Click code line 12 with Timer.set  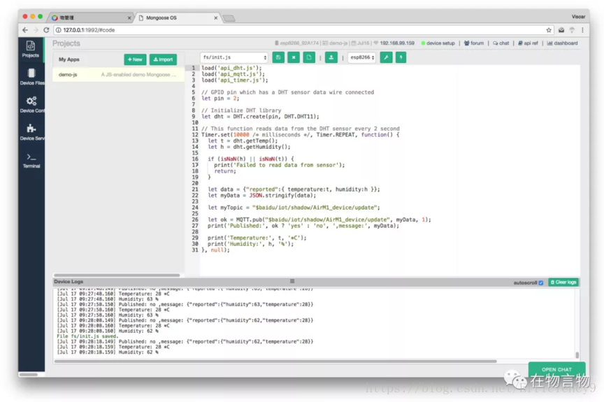[301, 135]
